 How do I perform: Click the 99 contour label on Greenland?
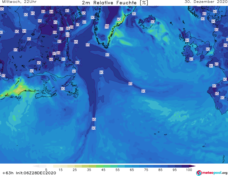pos(107,26)
